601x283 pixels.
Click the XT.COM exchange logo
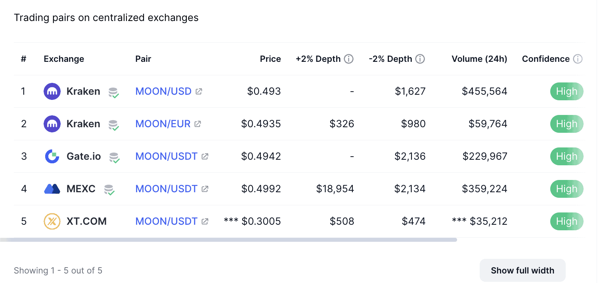point(52,222)
